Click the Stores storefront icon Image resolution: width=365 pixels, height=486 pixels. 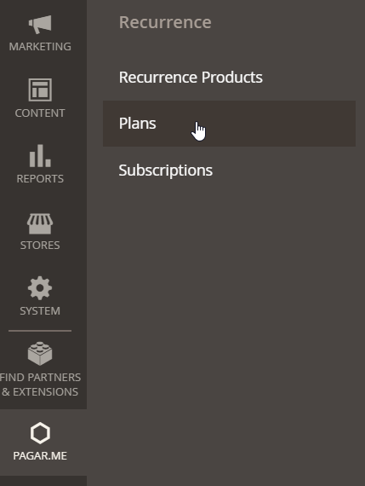click(40, 223)
